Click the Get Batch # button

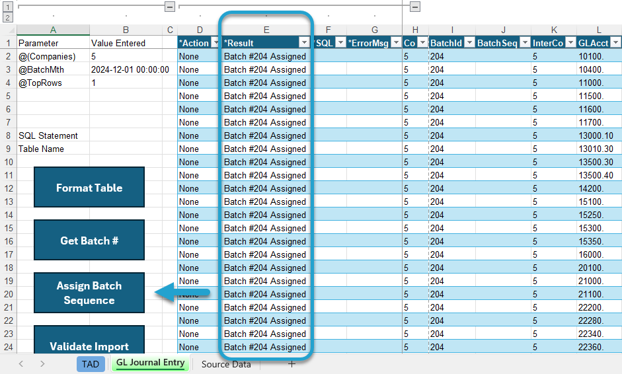point(89,240)
